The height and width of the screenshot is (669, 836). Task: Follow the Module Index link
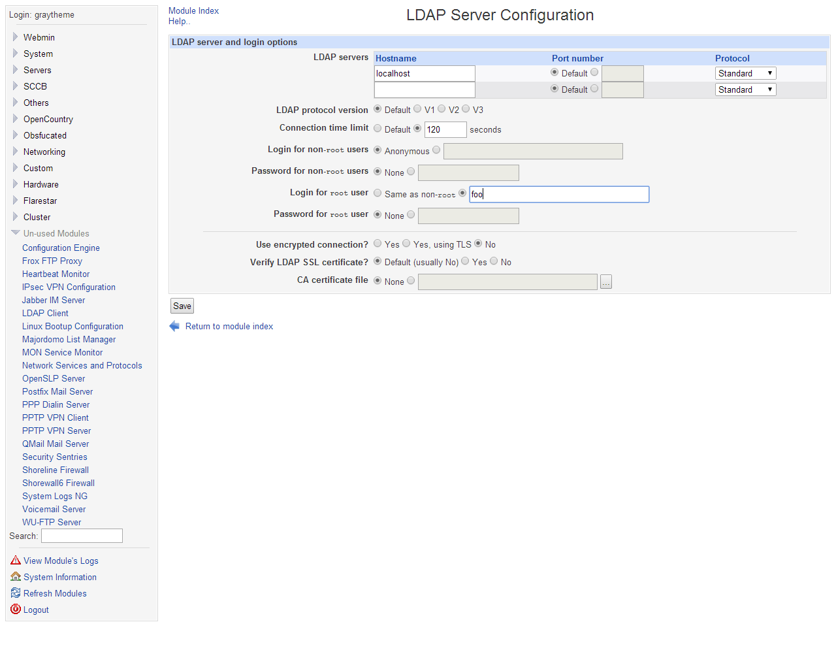click(193, 10)
